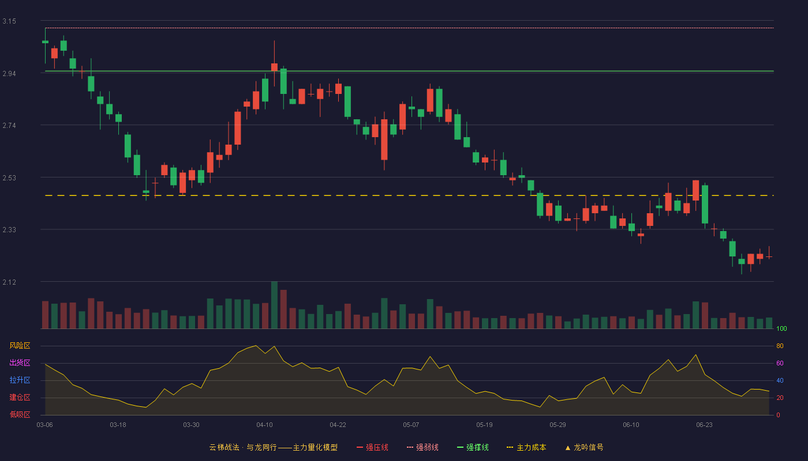This screenshot has width=808, height=461.
Task: Toggle the 龙吟信号 legend entry
Action: [x=584, y=447]
